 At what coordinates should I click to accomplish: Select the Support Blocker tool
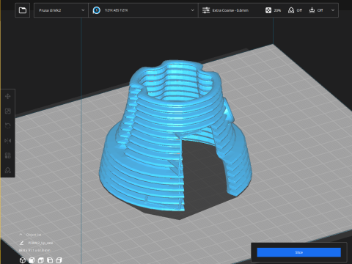tap(8, 170)
